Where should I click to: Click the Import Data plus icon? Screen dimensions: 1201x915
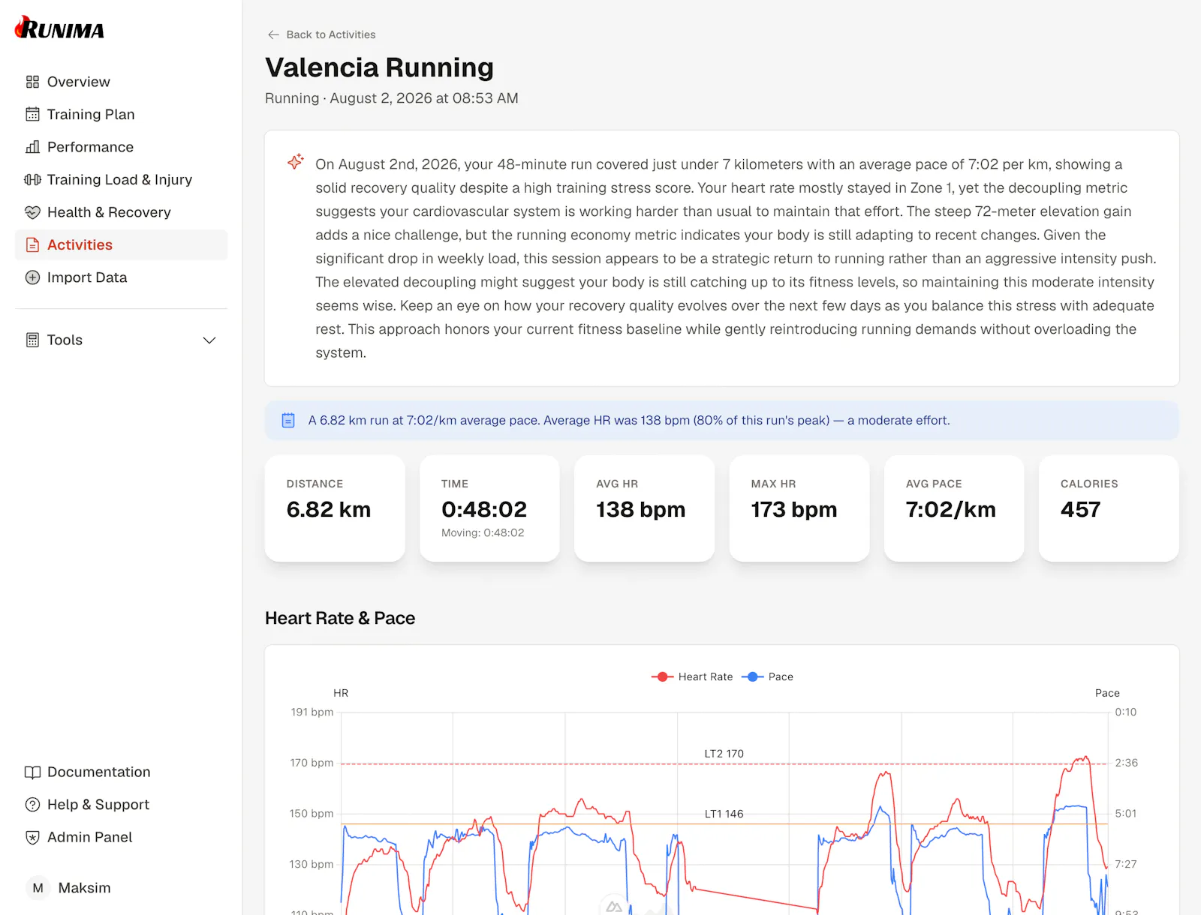point(32,277)
